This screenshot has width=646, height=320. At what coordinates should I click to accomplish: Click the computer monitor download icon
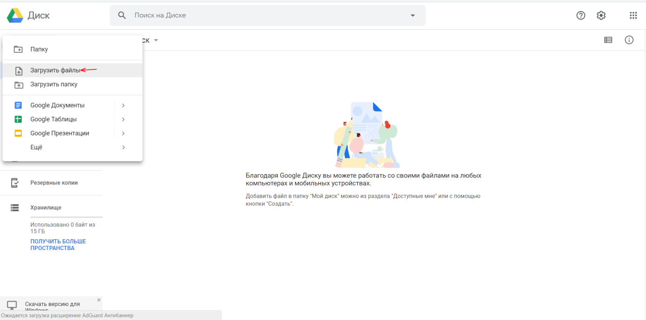point(12,305)
